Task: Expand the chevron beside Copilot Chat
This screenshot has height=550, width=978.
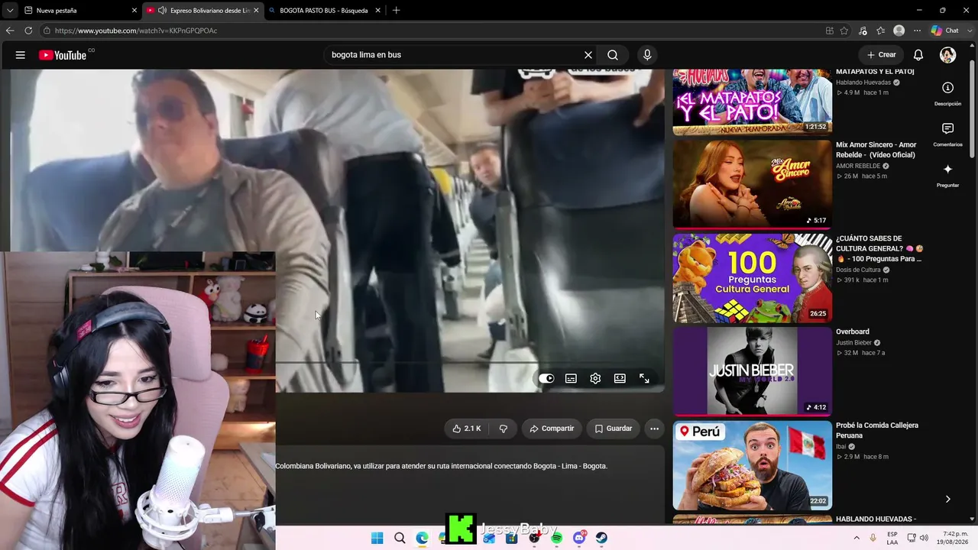Action: pos(969,31)
